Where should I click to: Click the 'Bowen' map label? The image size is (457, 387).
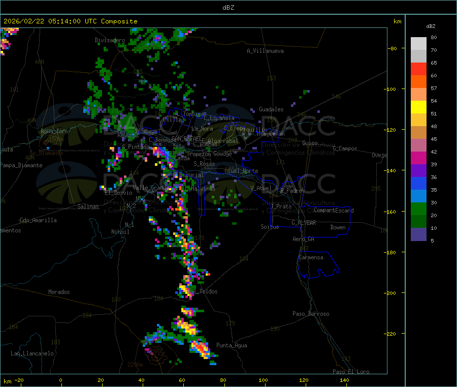click(x=338, y=227)
